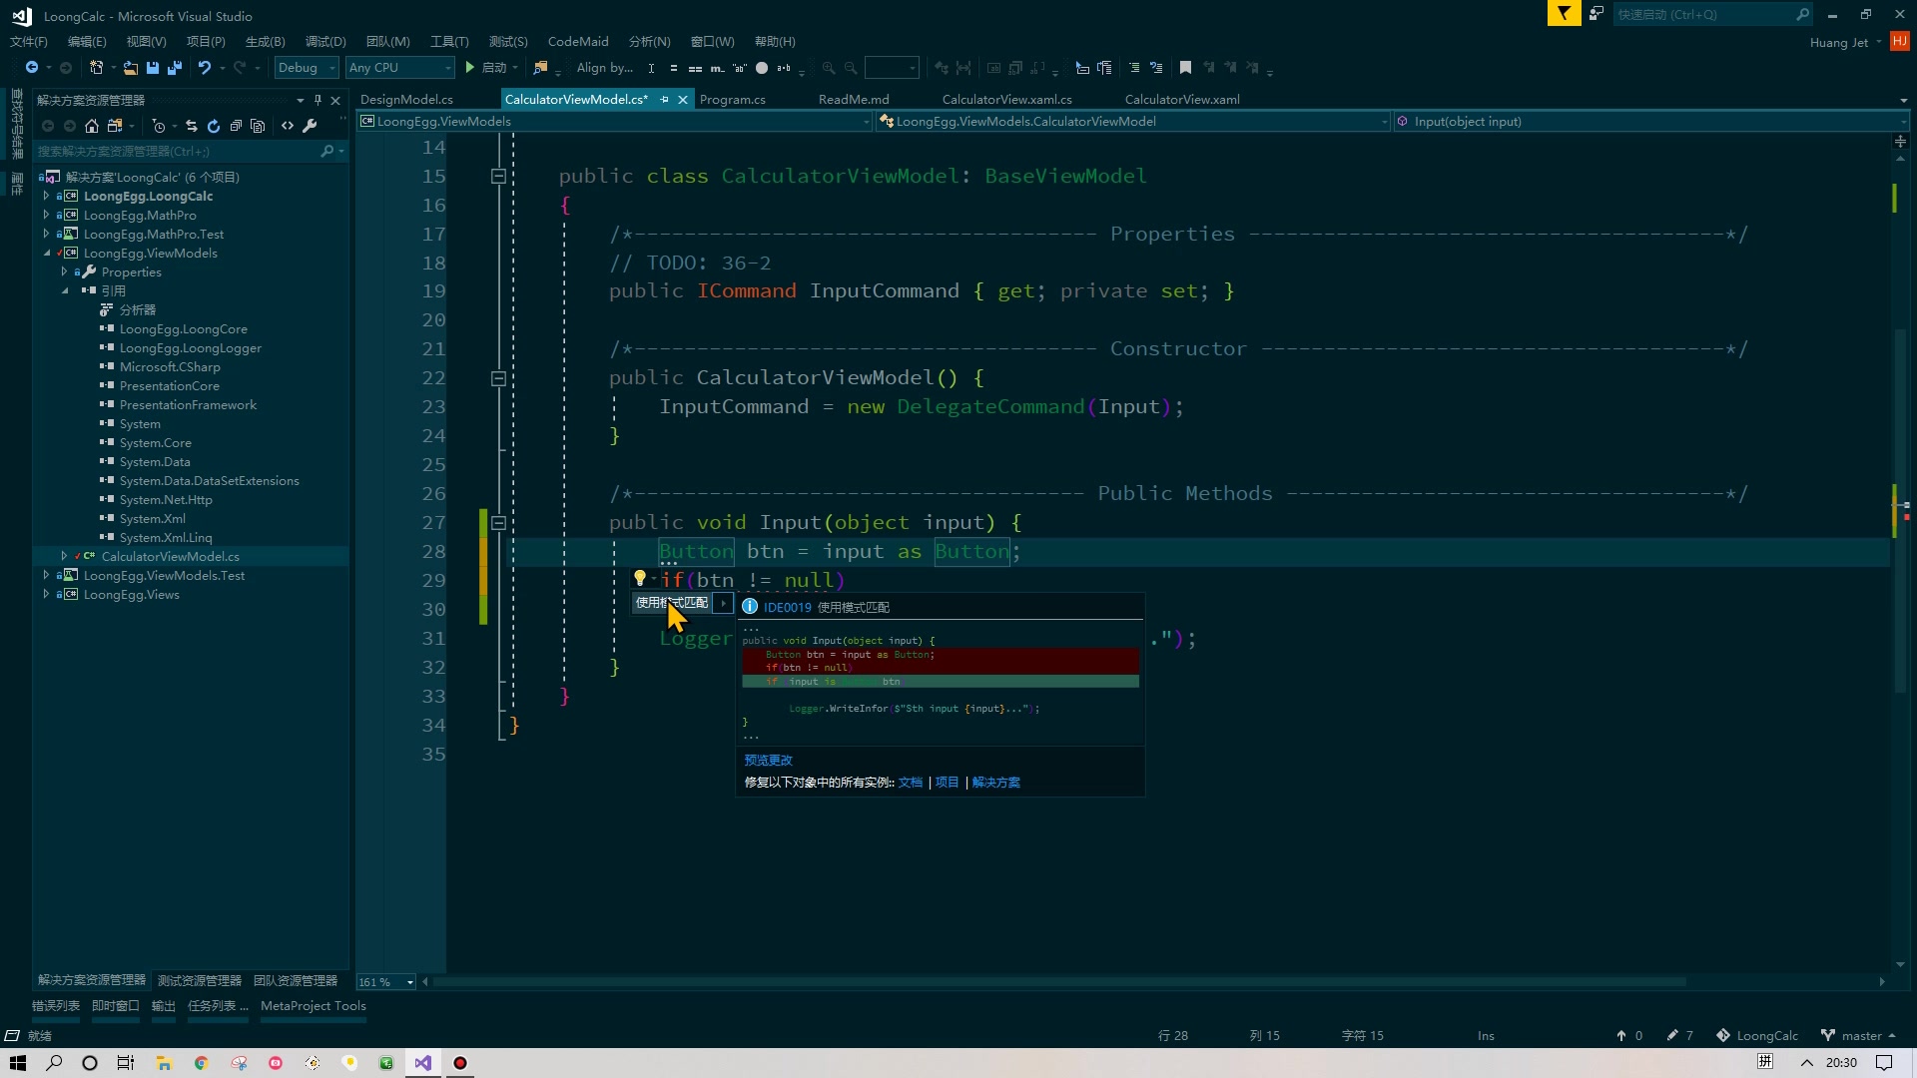
Task: Expand the LoongEgg.MathPro project node
Action: pyautogui.click(x=46, y=215)
